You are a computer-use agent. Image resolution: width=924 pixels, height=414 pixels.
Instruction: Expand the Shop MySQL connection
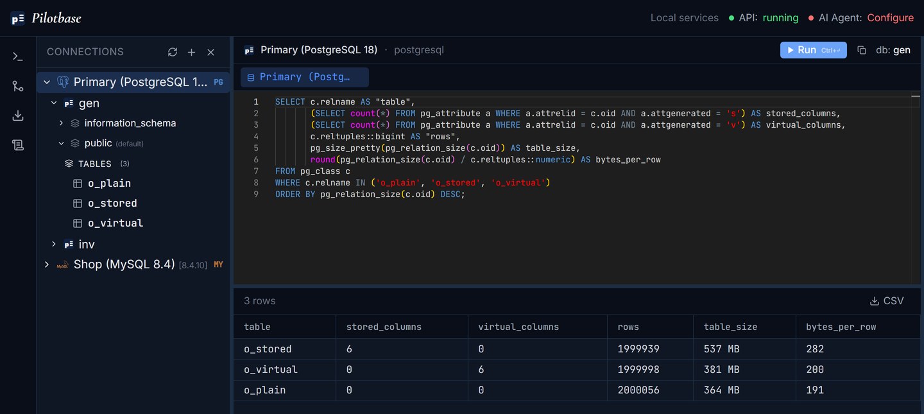pyautogui.click(x=47, y=264)
